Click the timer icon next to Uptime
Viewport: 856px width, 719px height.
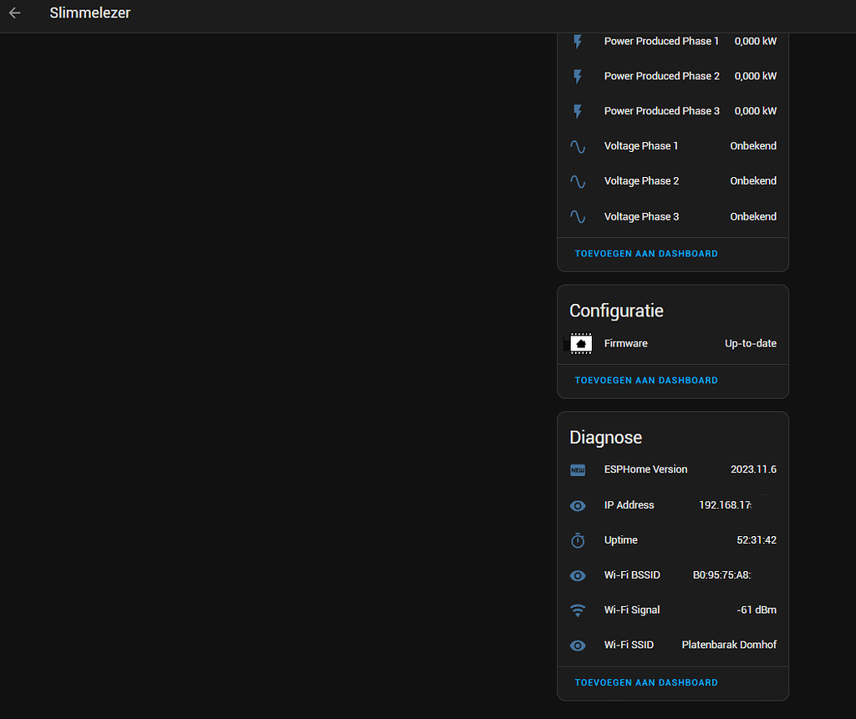578,540
